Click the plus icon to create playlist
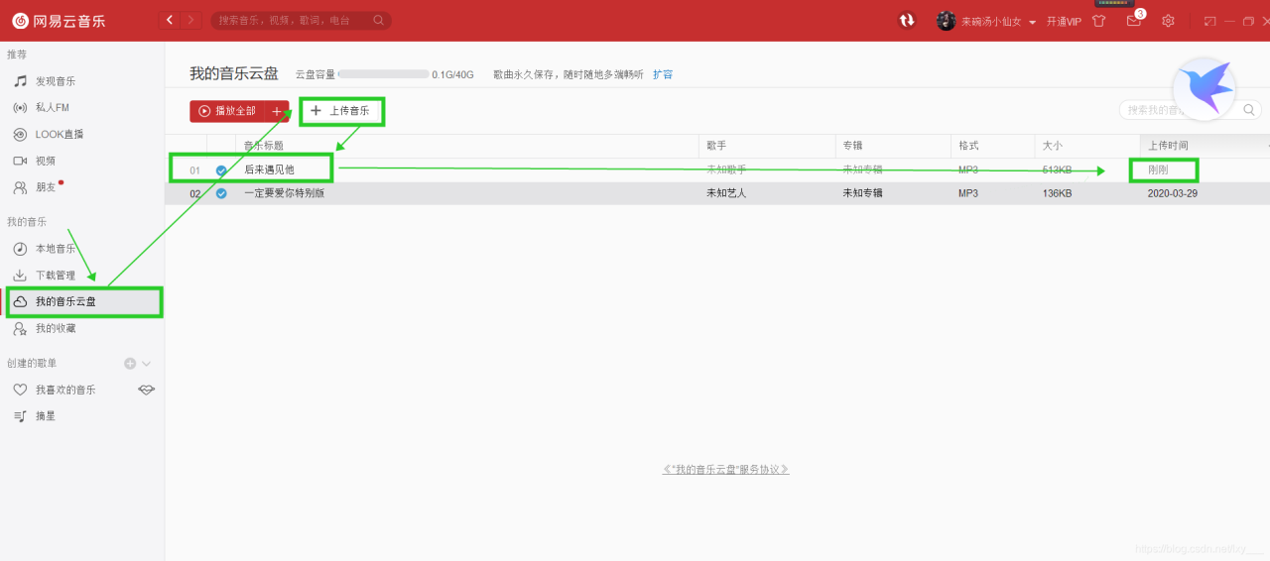Screen dimensions: 1270x561 (x=129, y=364)
